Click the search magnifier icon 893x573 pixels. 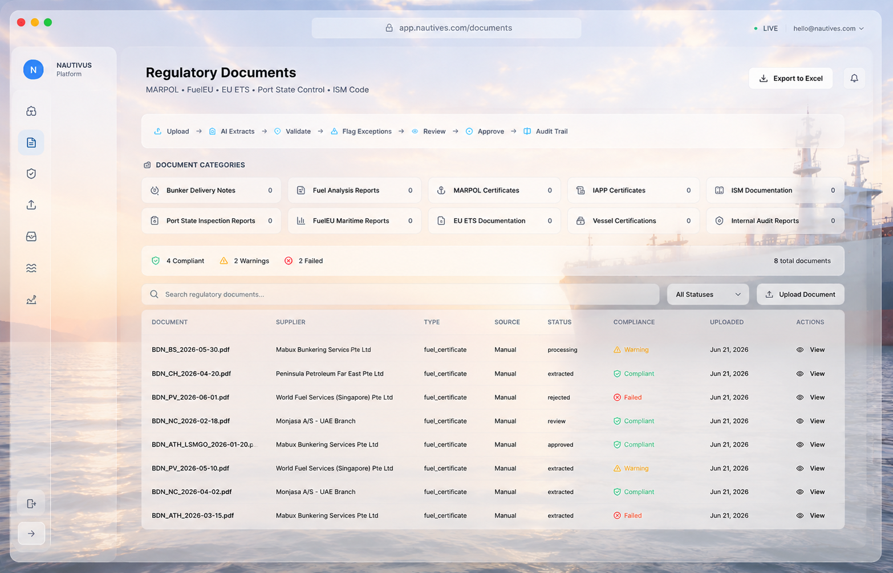click(x=154, y=294)
